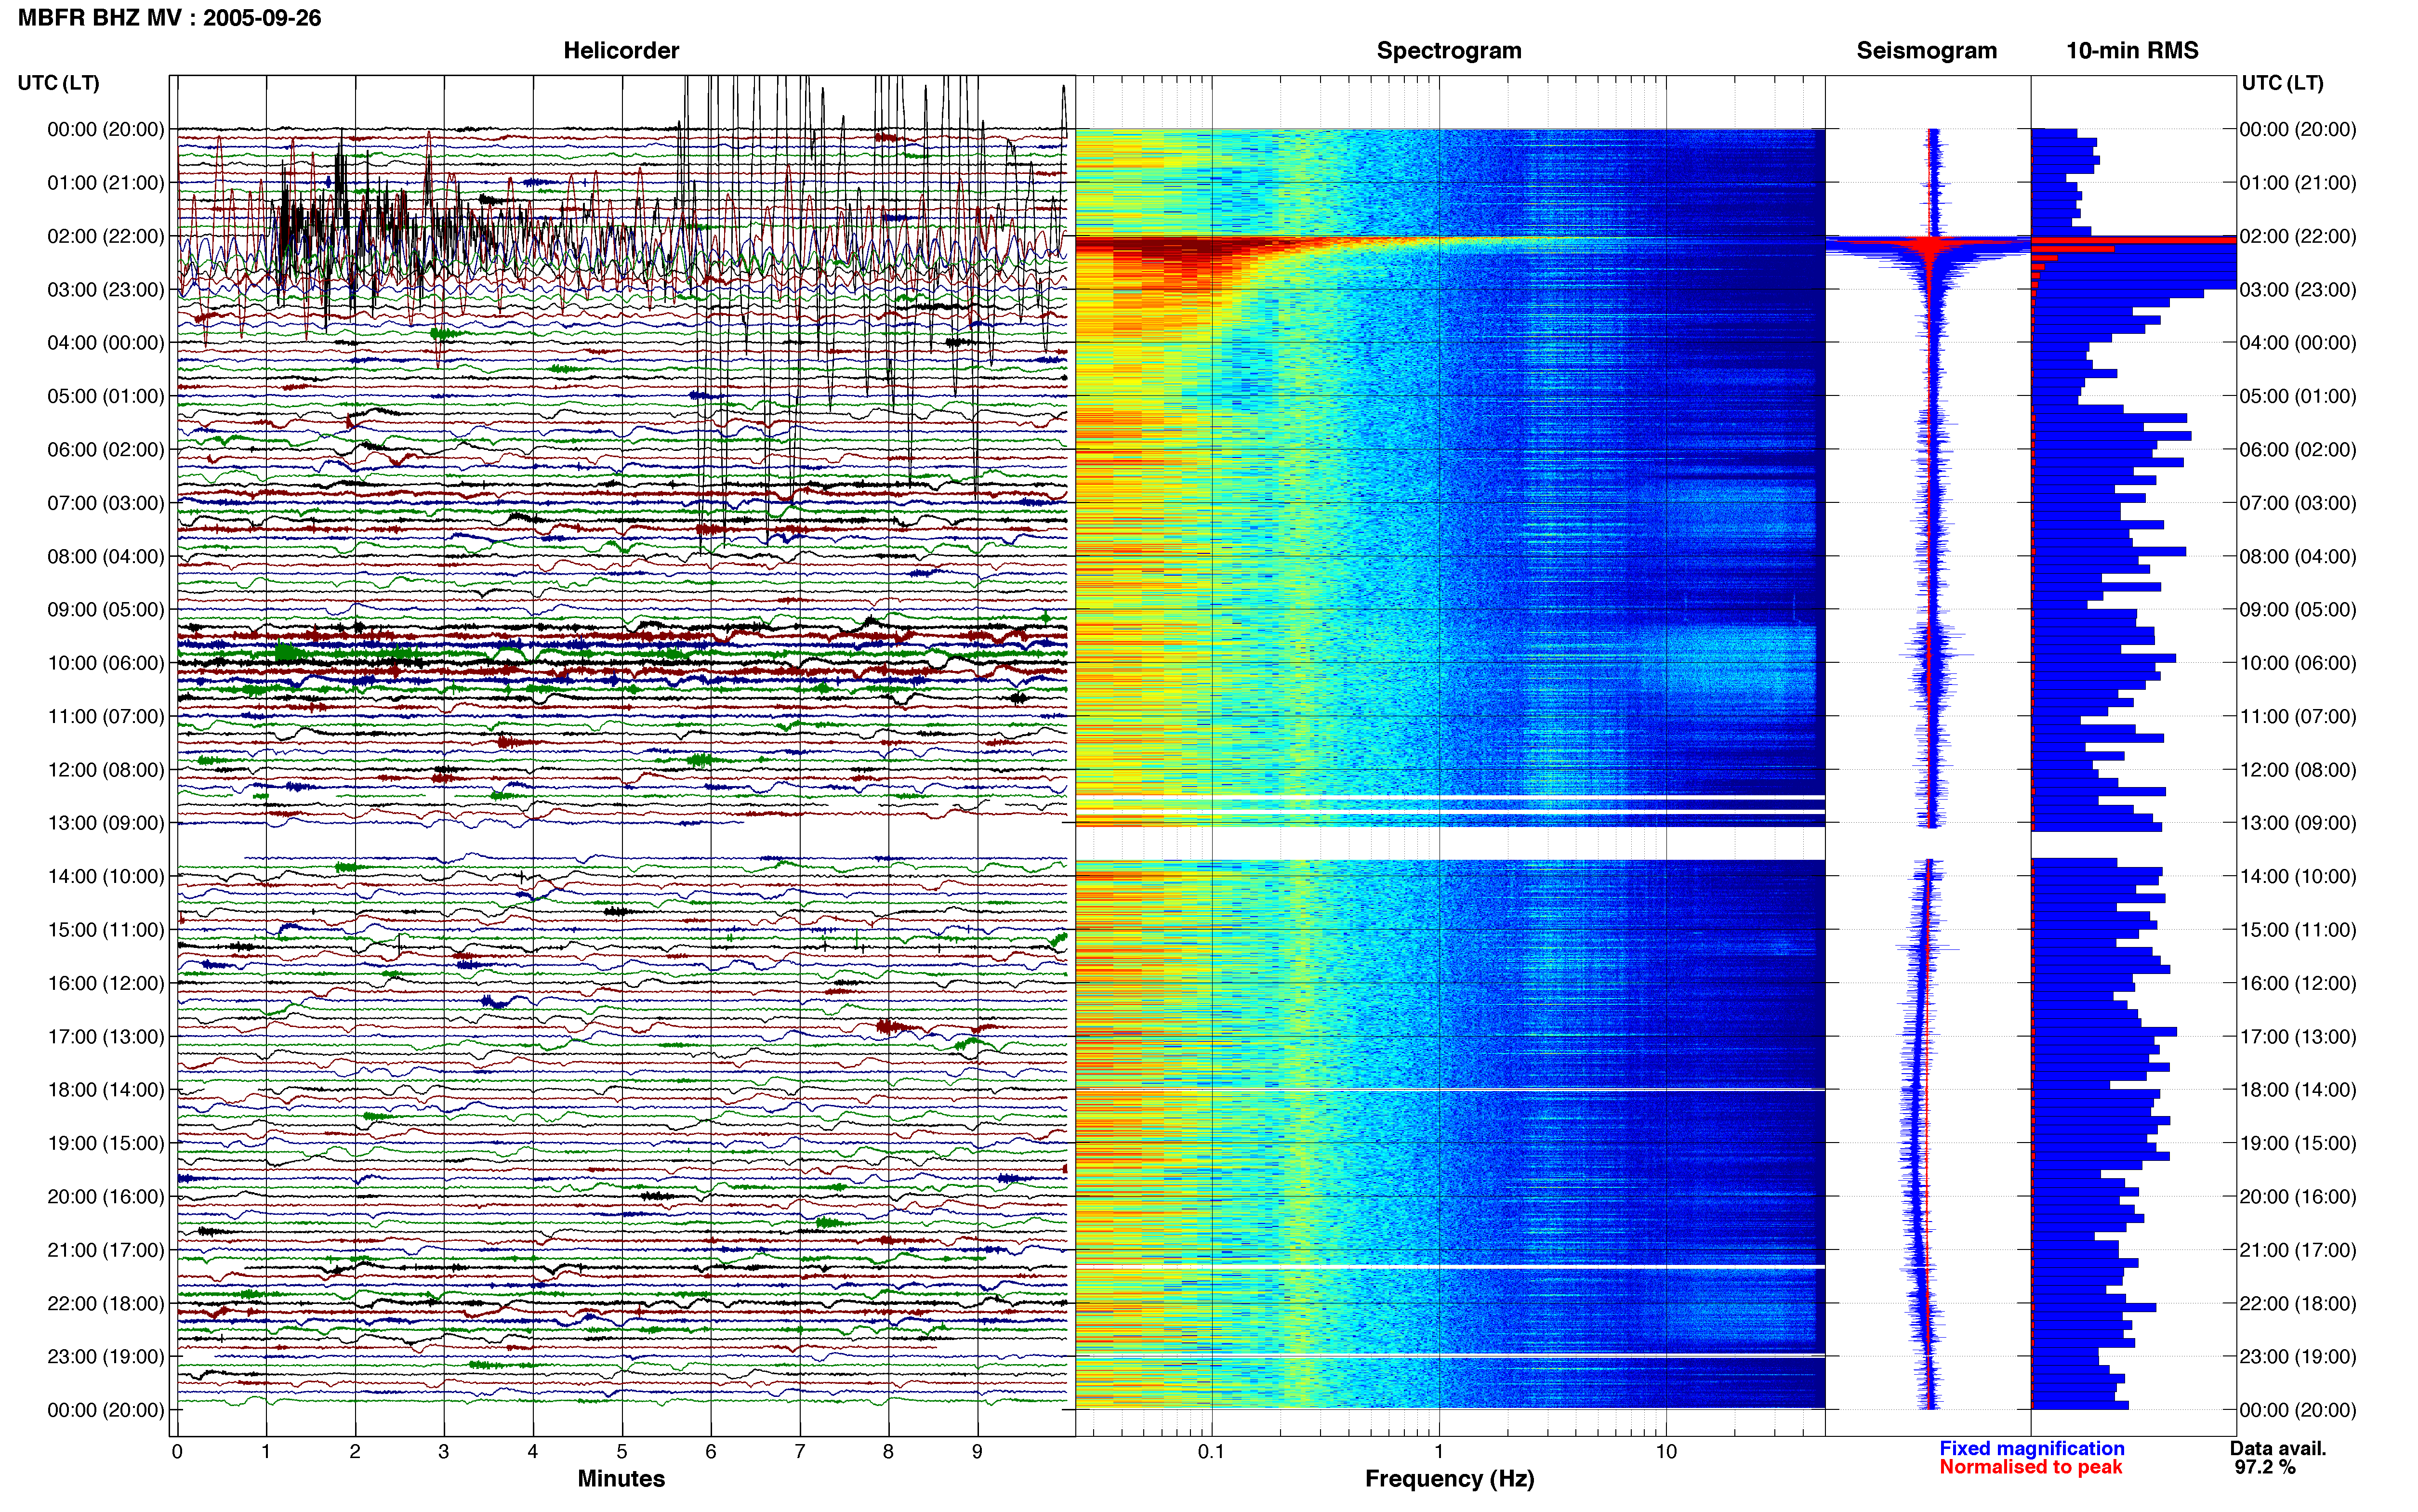Click '20:00 (16:00)' label beside the RMS panel
This screenshot has width=2418, height=1512.
click(2298, 1197)
